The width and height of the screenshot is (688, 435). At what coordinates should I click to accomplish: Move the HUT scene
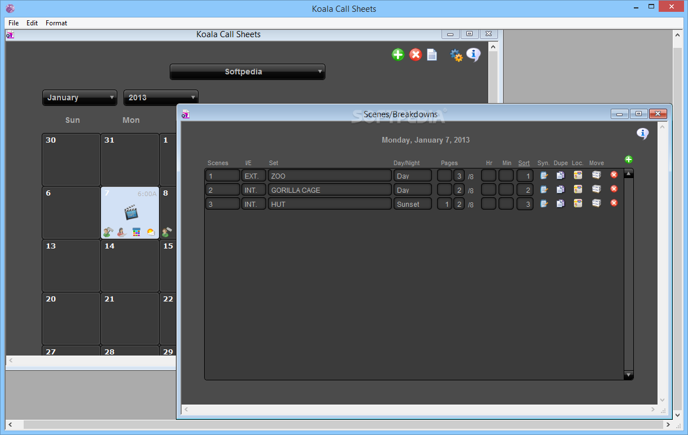pos(596,203)
